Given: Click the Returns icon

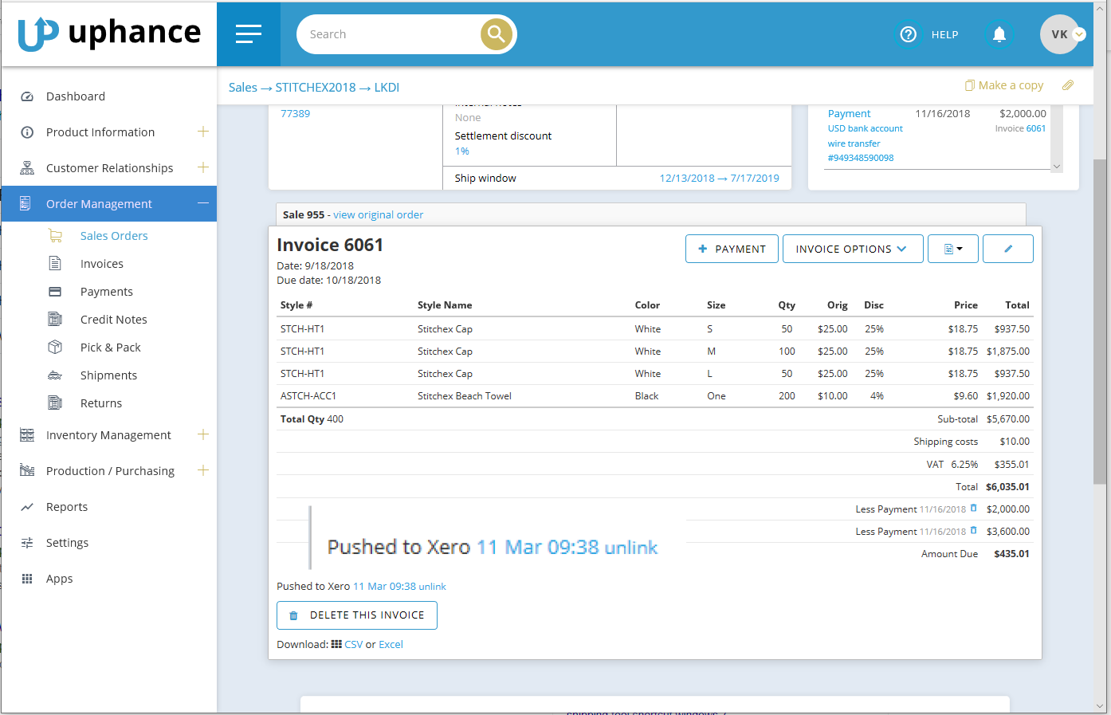Looking at the screenshot, I should [x=55, y=403].
